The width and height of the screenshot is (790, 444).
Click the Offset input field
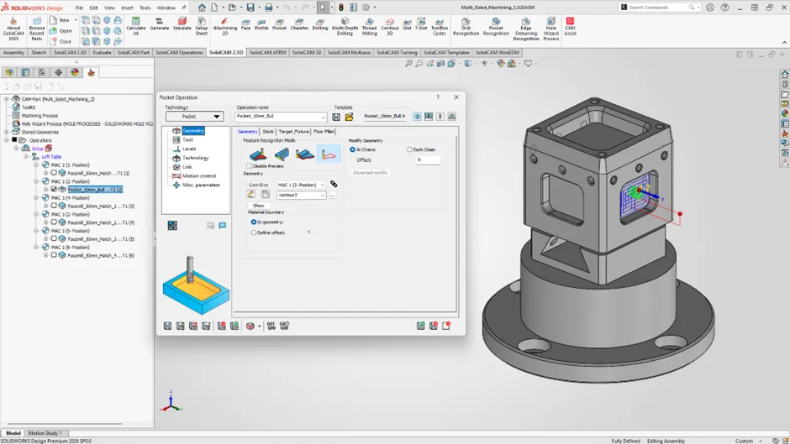point(427,159)
